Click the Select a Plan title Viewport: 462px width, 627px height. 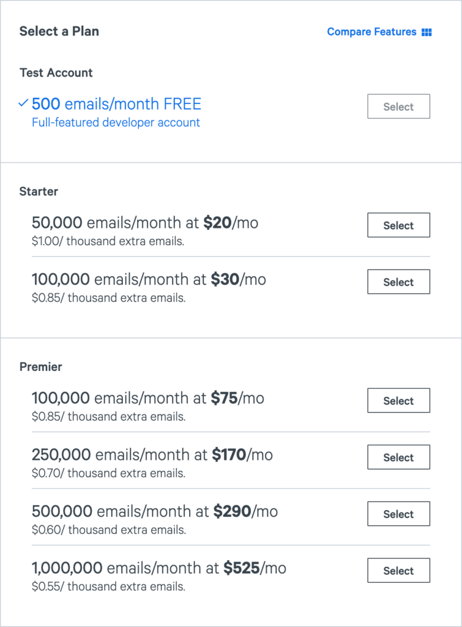pyautogui.click(x=59, y=31)
